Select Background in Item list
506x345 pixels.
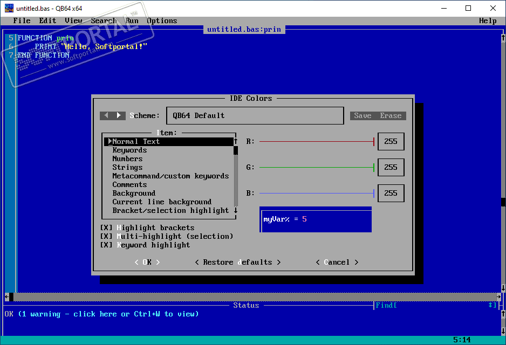click(x=169, y=193)
